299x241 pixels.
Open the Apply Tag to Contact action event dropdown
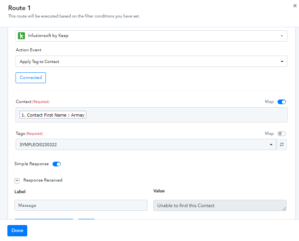click(151, 61)
